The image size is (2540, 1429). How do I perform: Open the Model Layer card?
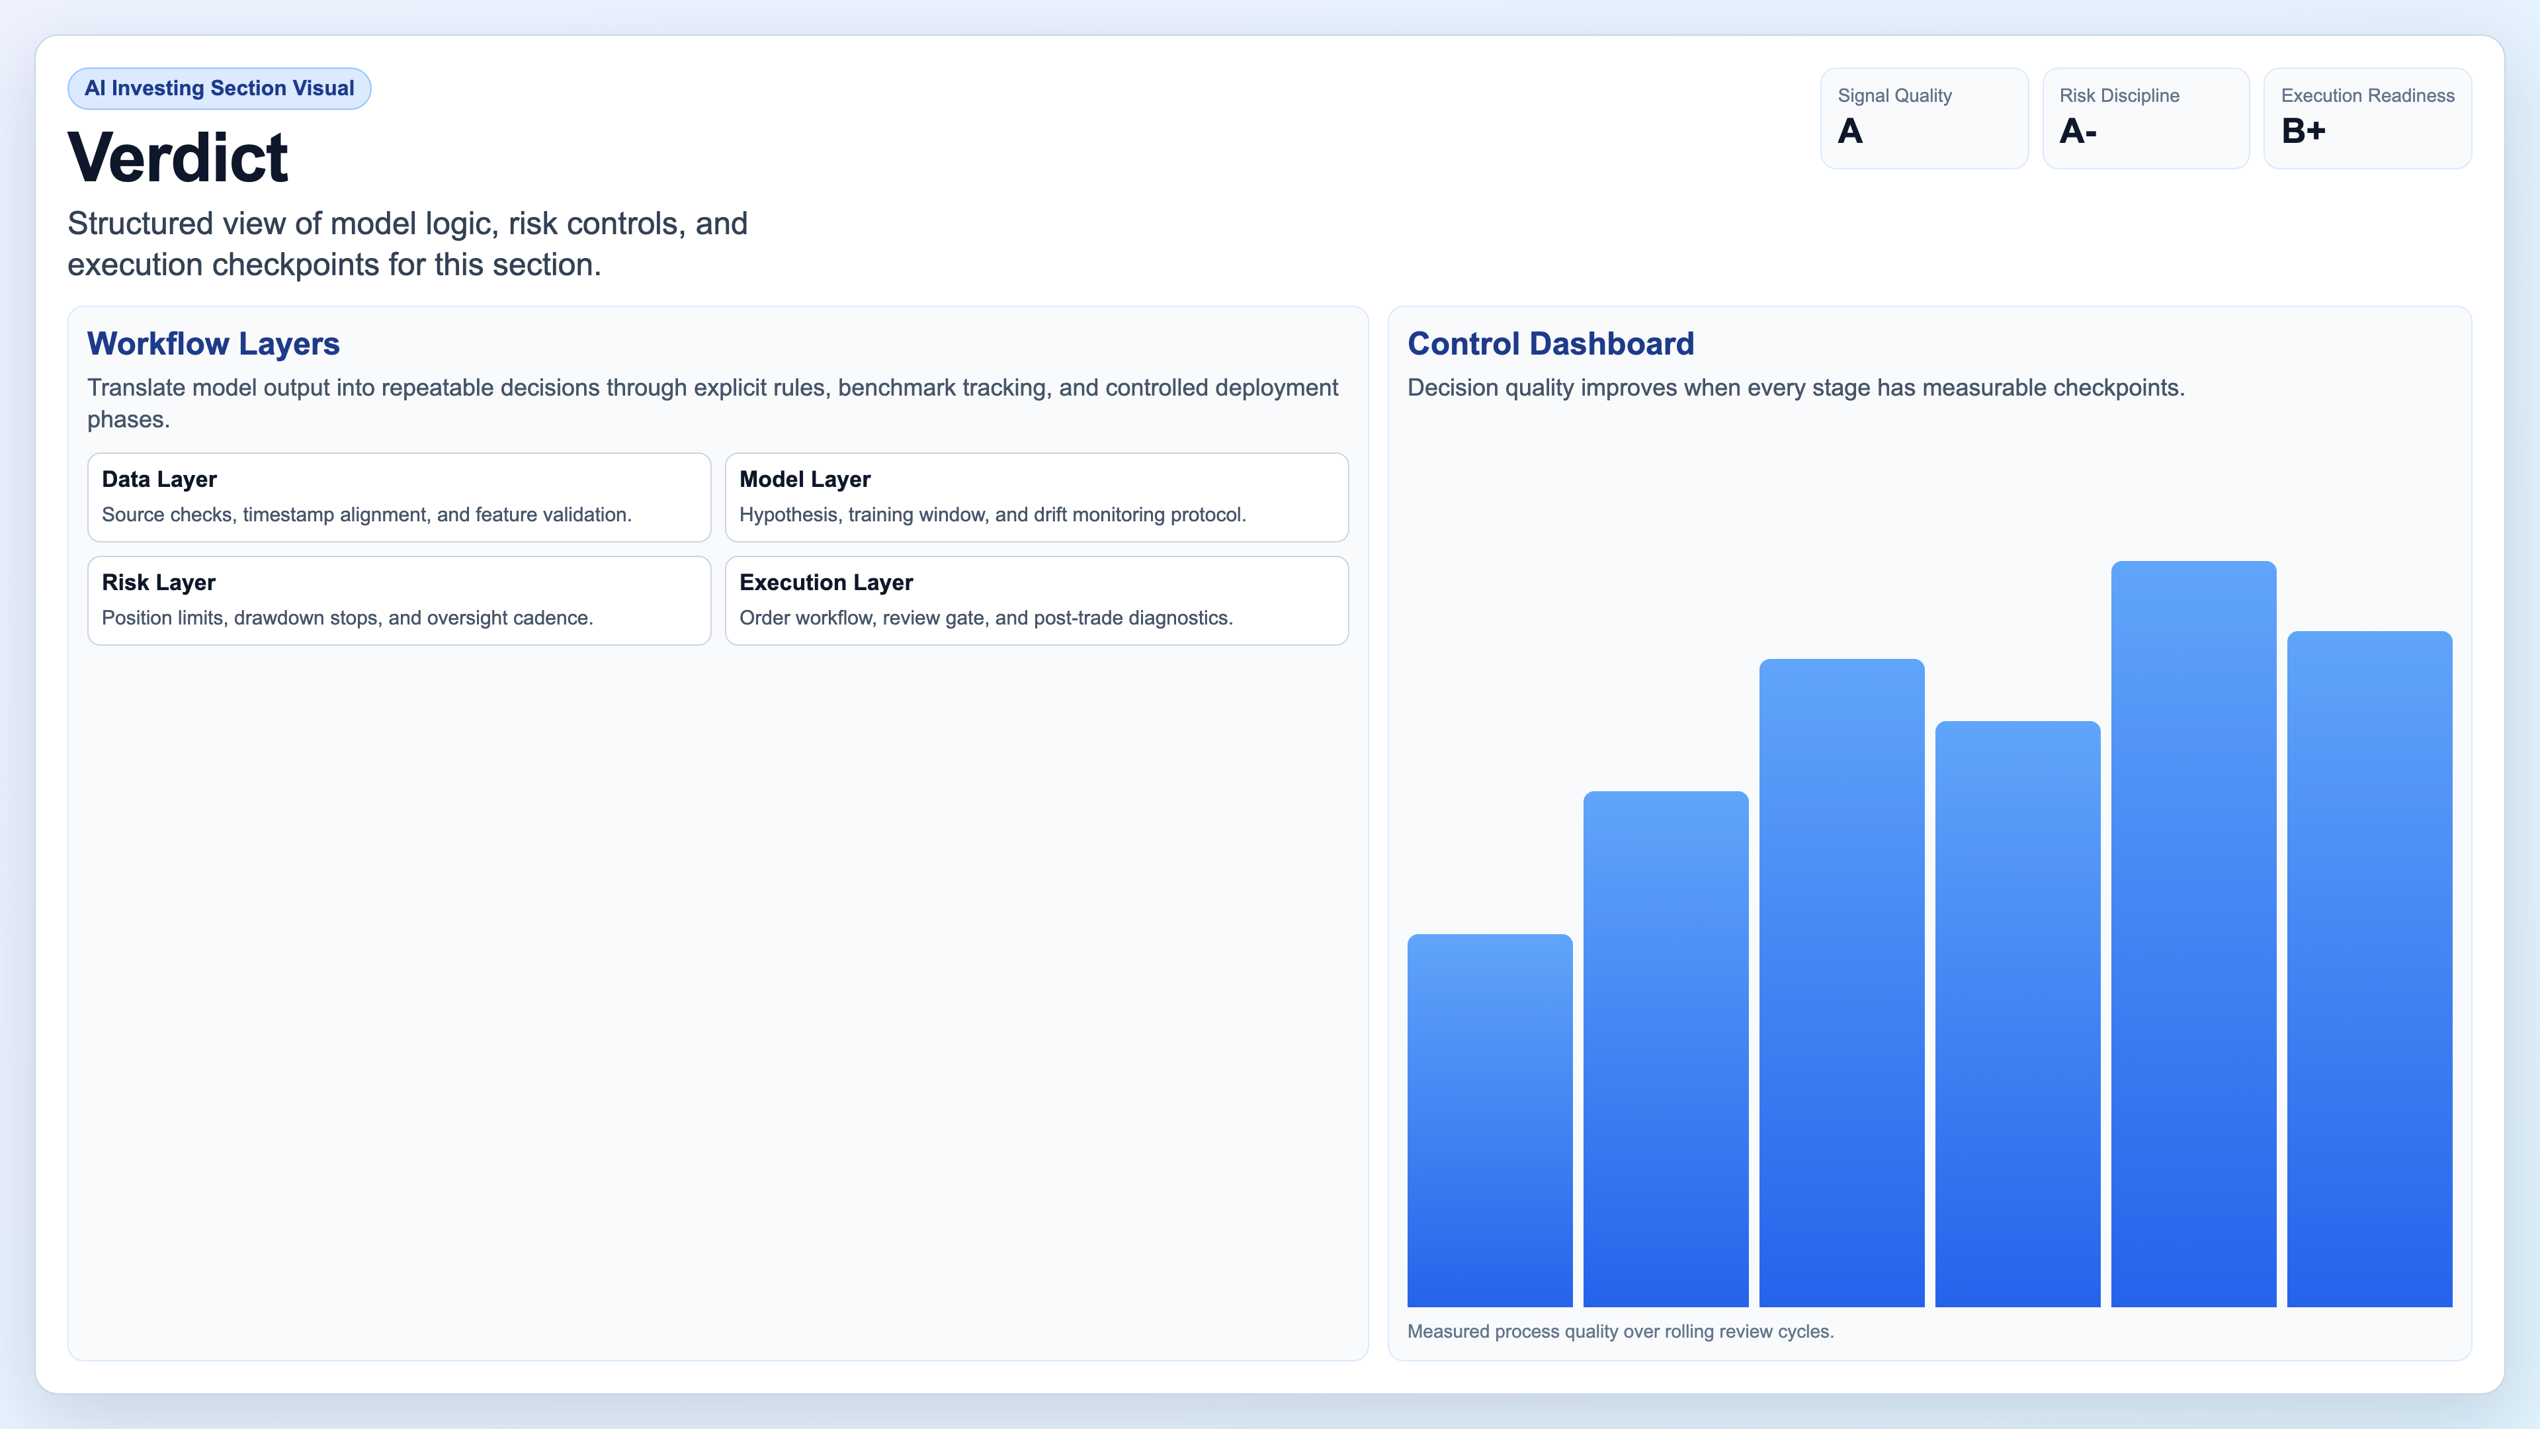tap(1037, 497)
